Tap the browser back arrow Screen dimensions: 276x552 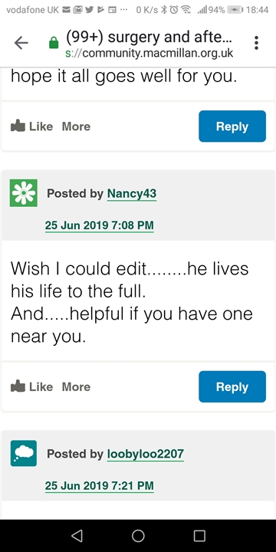(21, 43)
